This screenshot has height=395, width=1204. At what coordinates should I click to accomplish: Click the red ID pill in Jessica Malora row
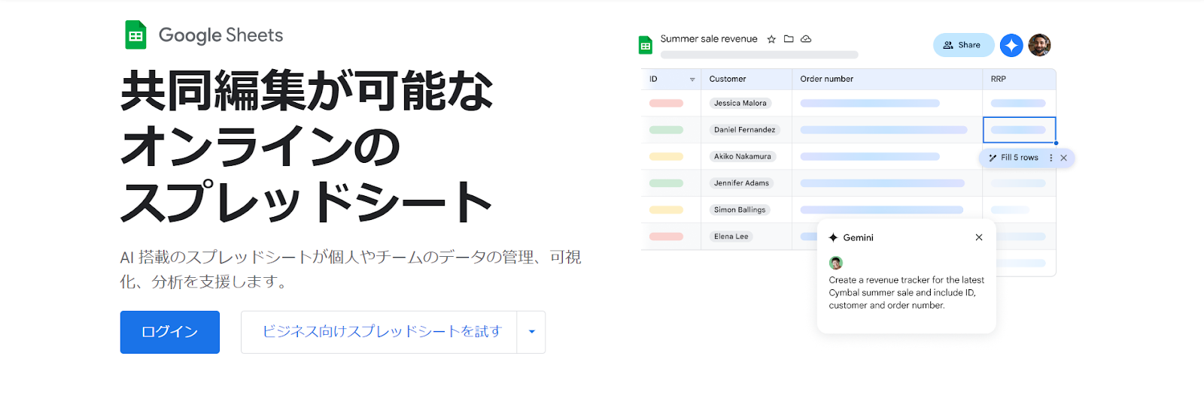pyautogui.click(x=666, y=104)
